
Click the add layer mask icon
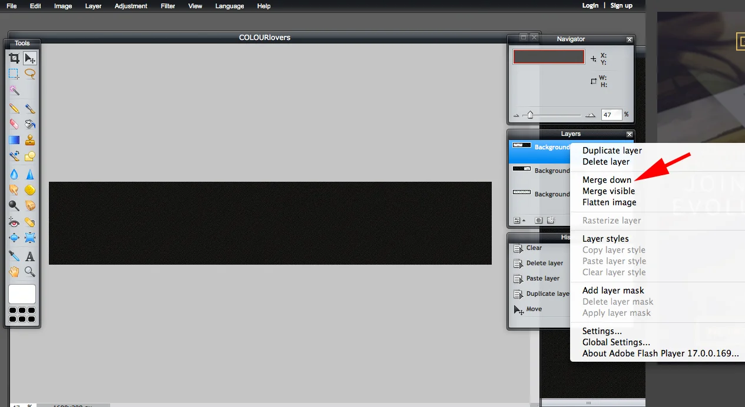pyautogui.click(x=538, y=221)
